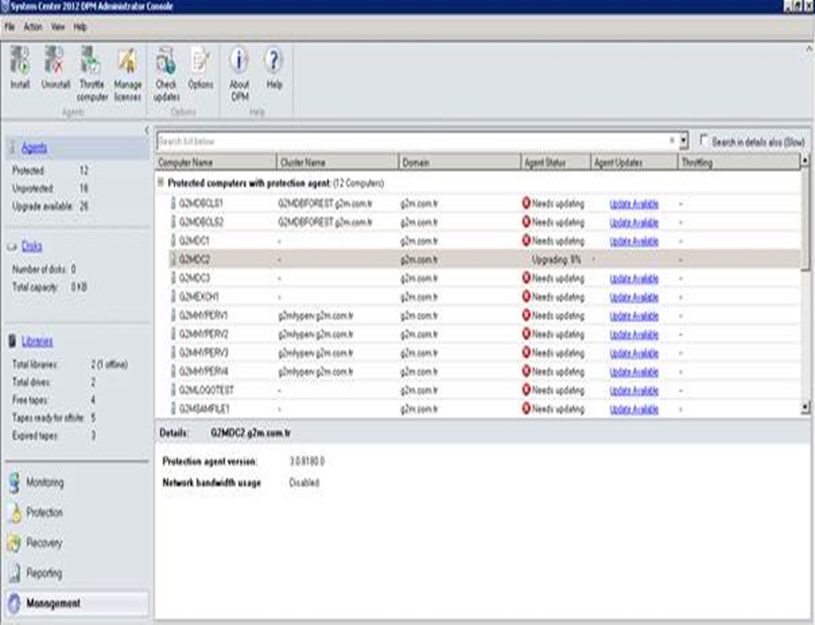Enable Search in details also checkbox

pyautogui.click(x=703, y=140)
